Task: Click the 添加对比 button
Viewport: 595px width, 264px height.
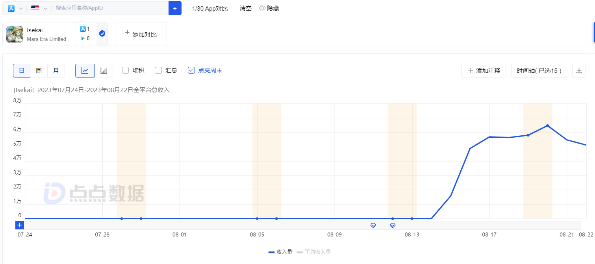Action: pos(141,34)
